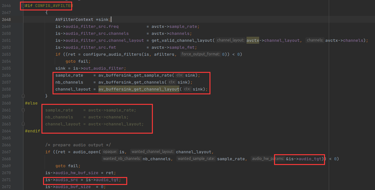The width and height of the screenshot is (375, 190).
Task: Place cursor on AVFilterContext type name
Action: tap(74, 20)
